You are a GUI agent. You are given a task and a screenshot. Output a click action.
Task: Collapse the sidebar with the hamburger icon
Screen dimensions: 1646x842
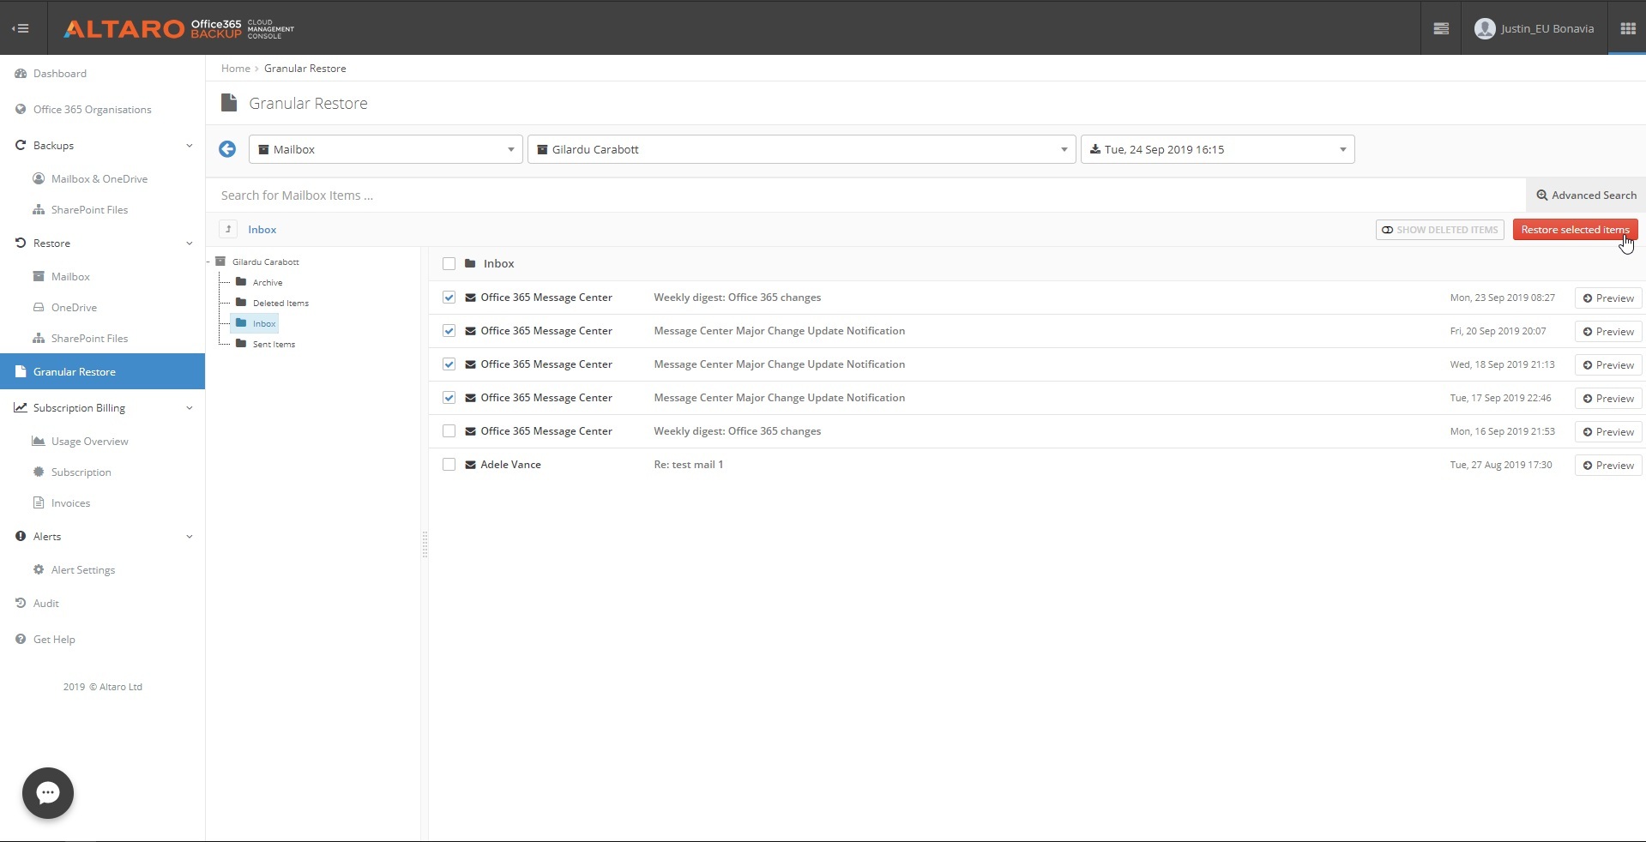click(21, 28)
